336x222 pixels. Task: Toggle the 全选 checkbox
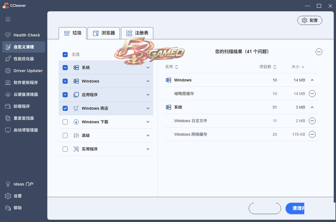point(65,55)
